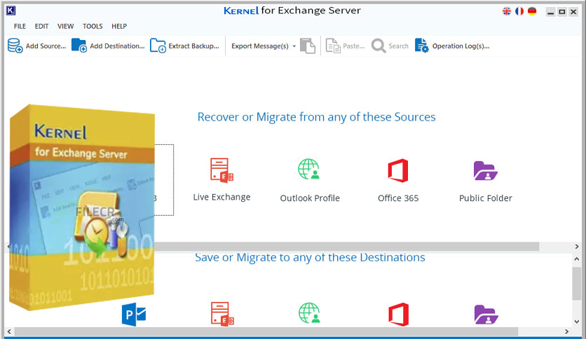Click the Office 365 source label
This screenshot has width=586, height=339.
(x=398, y=198)
